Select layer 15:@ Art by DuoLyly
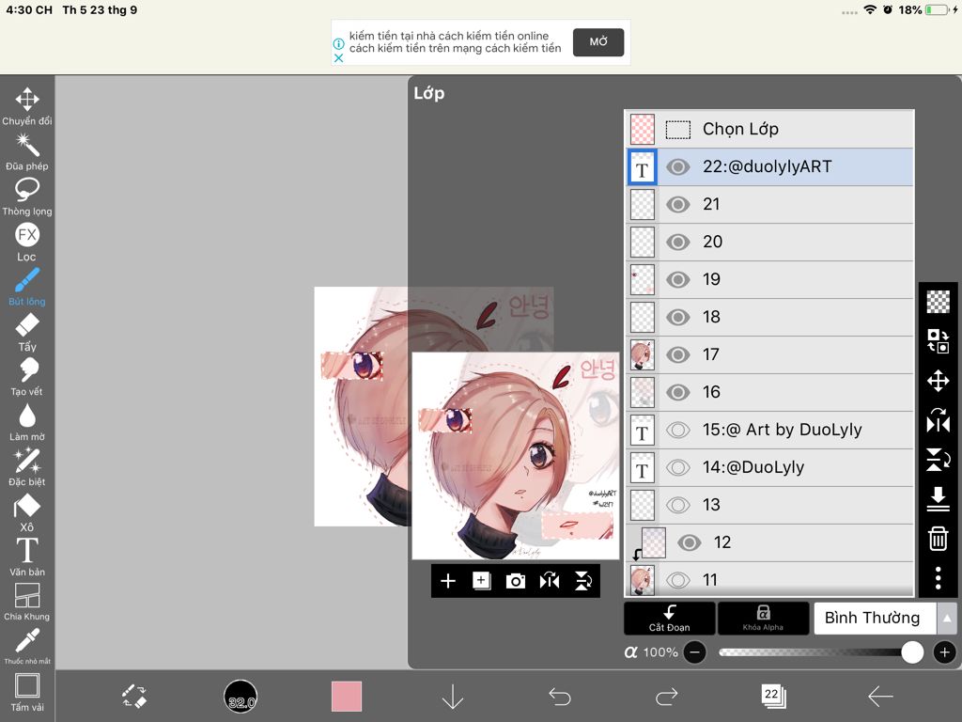The height and width of the screenshot is (722, 962). click(x=770, y=430)
